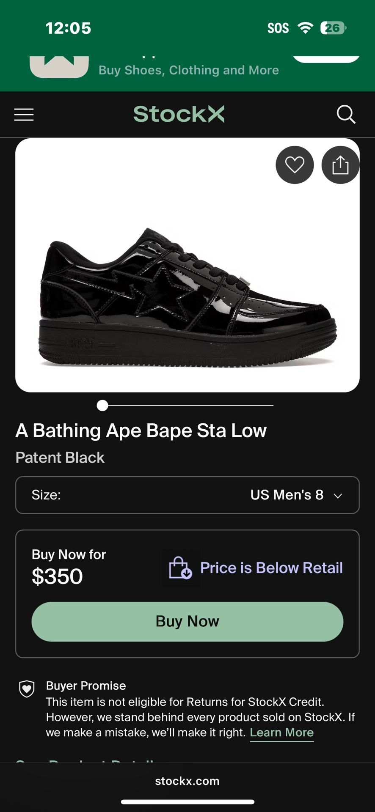Tap the Wi-Fi status icon

pyautogui.click(x=305, y=28)
